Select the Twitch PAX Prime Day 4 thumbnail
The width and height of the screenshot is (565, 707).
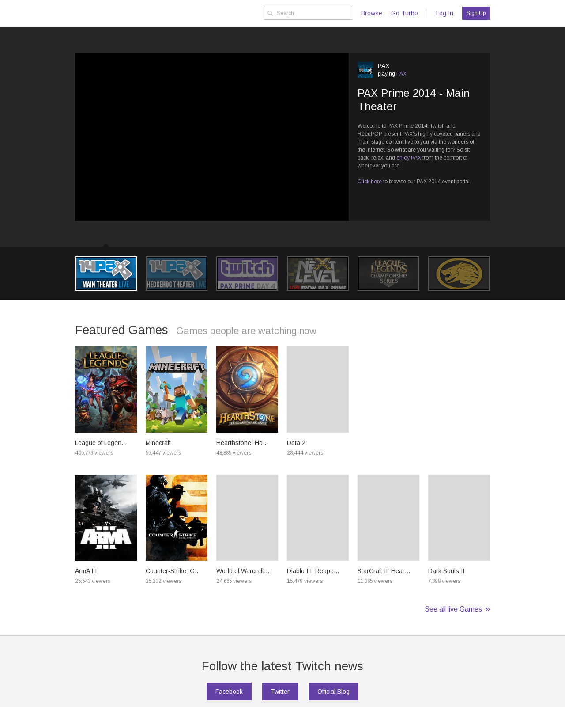click(x=247, y=274)
